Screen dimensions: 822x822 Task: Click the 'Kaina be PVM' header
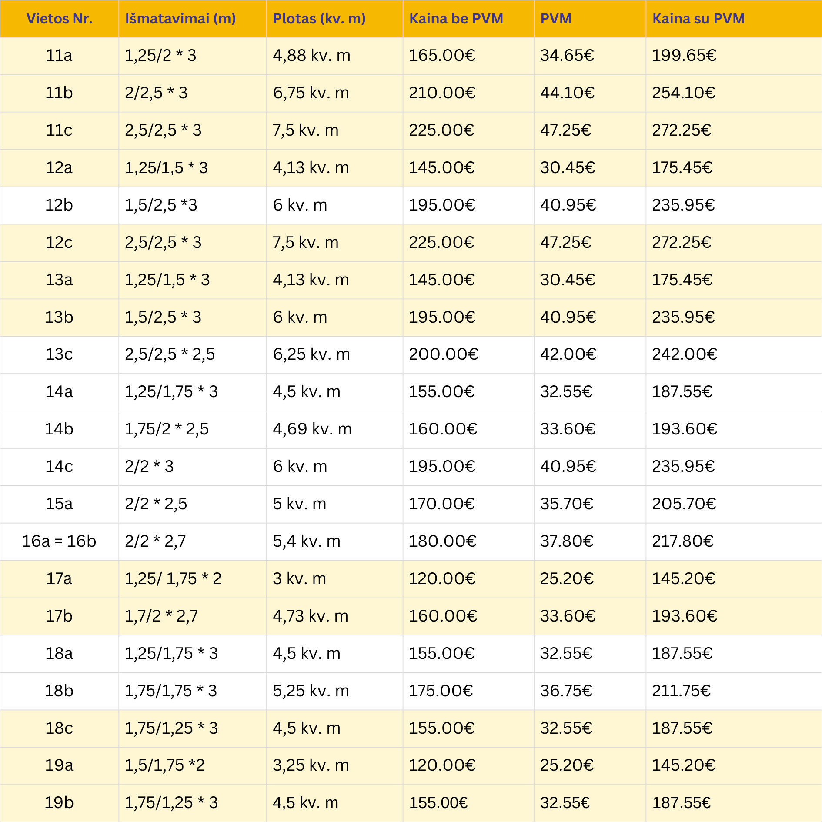[456, 19]
